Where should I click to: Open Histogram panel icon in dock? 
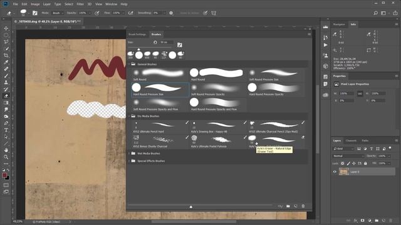pyautogui.click(x=325, y=27)
